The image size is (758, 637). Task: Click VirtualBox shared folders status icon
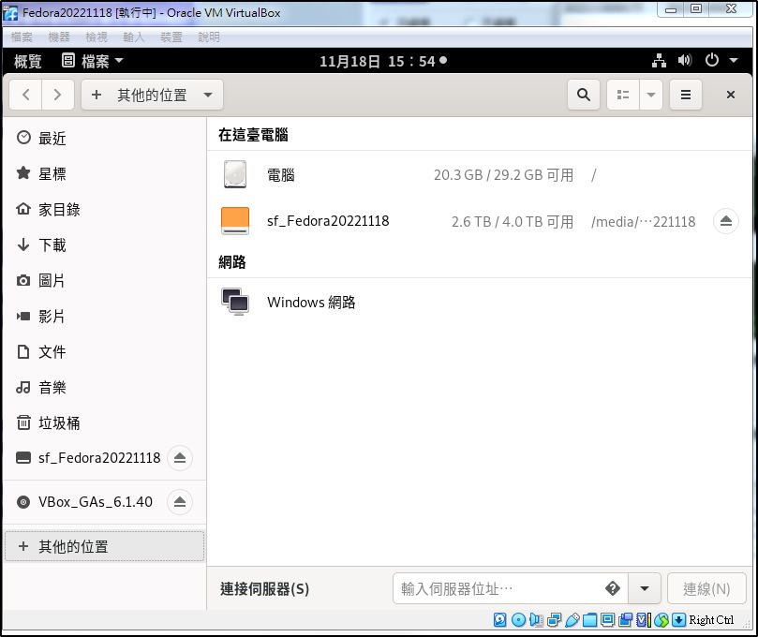(x=589, y=619)
